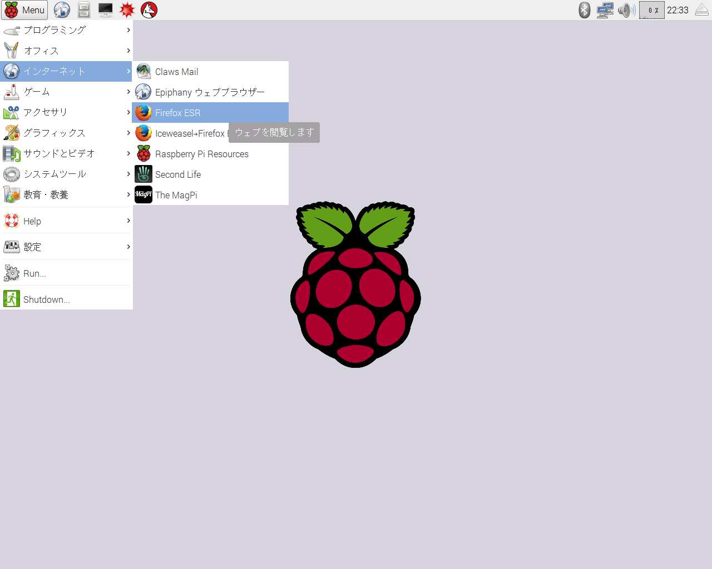Choose Shutdown... from the menu

point(66,299)
